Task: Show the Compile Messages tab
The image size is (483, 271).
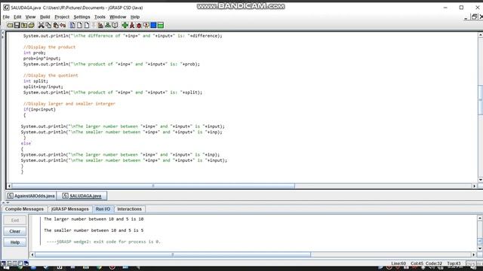Action: (x=24, y=209)
